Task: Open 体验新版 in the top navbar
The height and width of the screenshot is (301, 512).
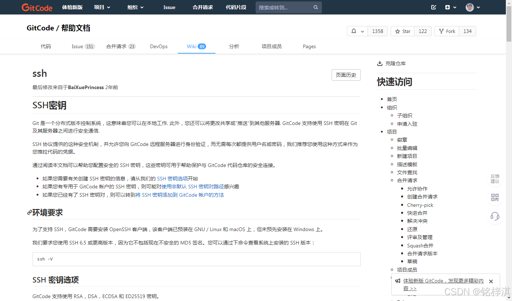Action: 72,7
